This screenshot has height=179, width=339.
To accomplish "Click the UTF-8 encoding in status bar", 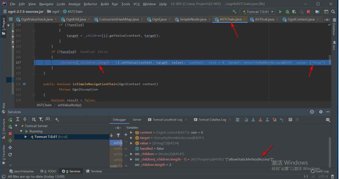I will click(x=323, y=176).
